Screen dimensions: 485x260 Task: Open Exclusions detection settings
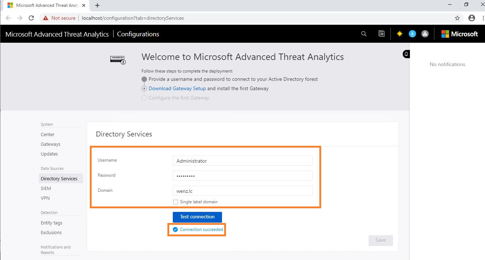click(51, 232)
